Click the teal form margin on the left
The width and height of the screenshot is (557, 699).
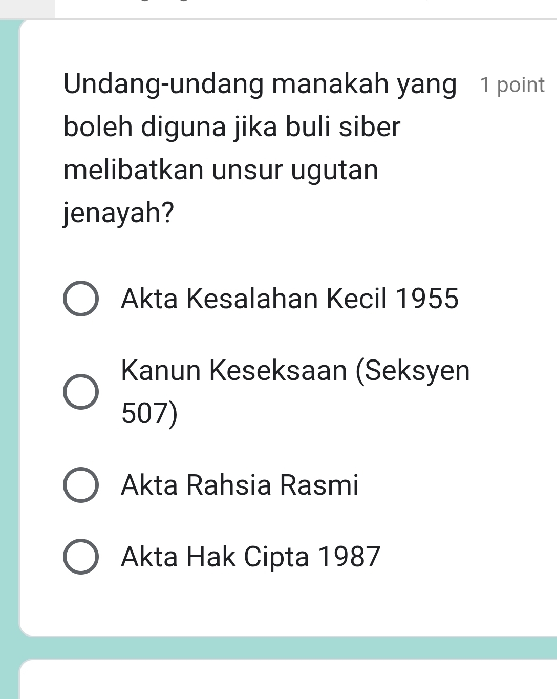tap(9, 358)
